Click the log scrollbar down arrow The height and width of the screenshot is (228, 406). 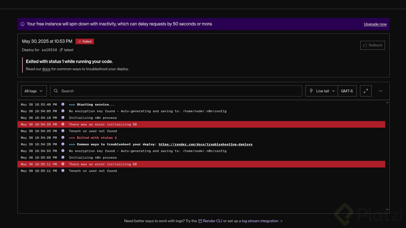387,210
